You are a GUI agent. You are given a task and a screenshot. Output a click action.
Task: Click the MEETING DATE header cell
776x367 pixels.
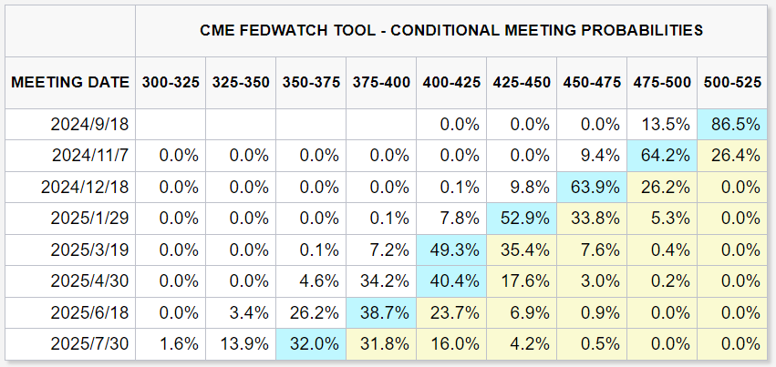pyautogui.click(x=70, y=82)
